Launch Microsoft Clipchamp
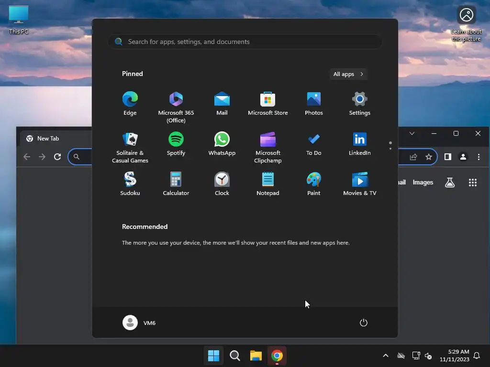Screen dimensions: 490x367 268,148
